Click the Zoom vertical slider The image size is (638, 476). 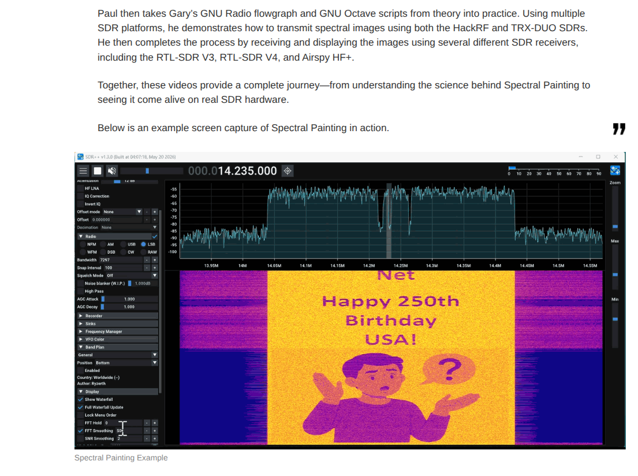[615, 207]
